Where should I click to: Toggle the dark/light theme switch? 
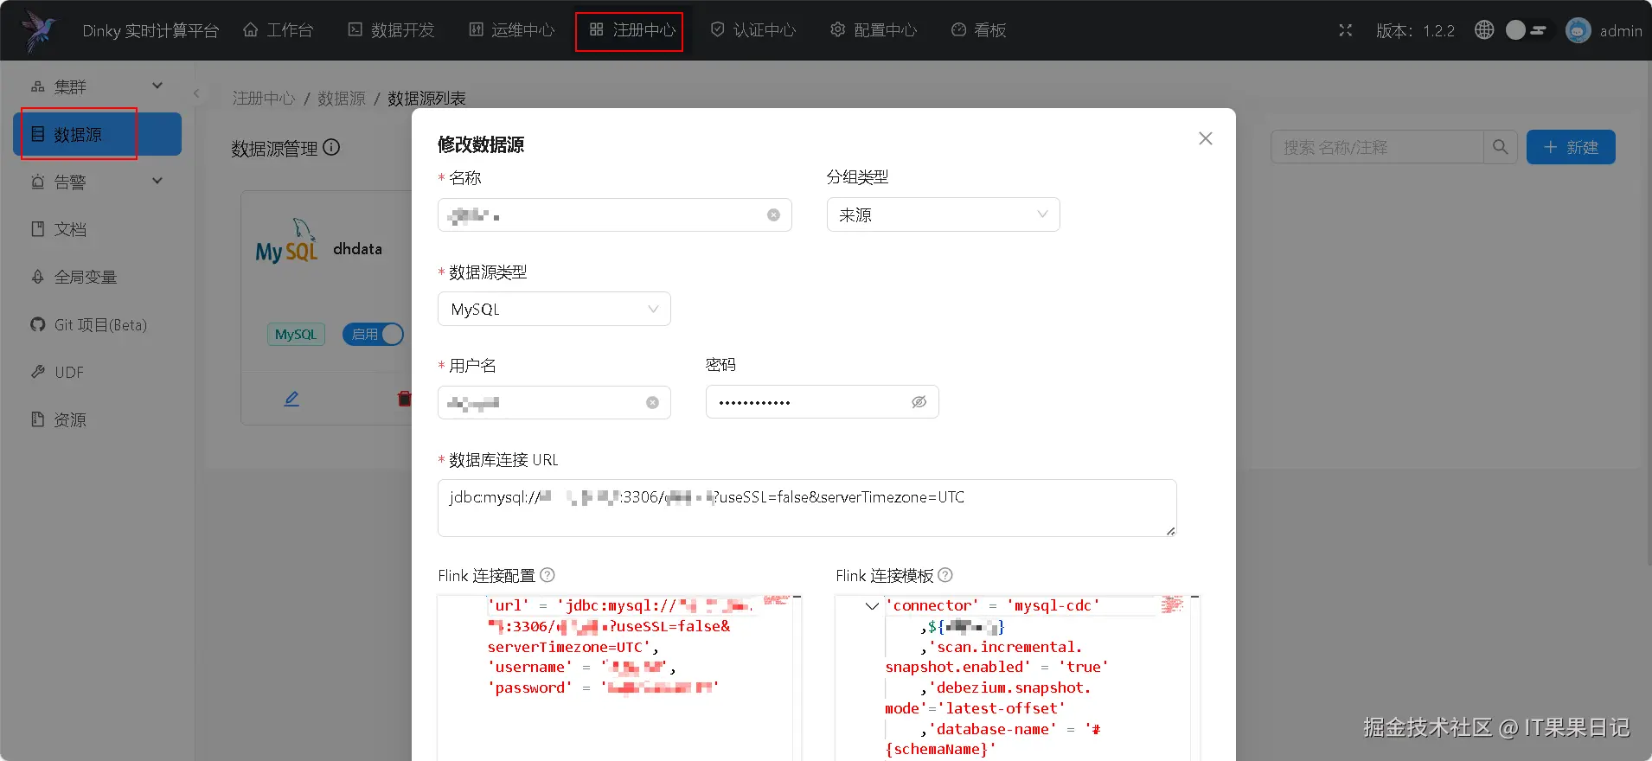(x=1527, y=30)
